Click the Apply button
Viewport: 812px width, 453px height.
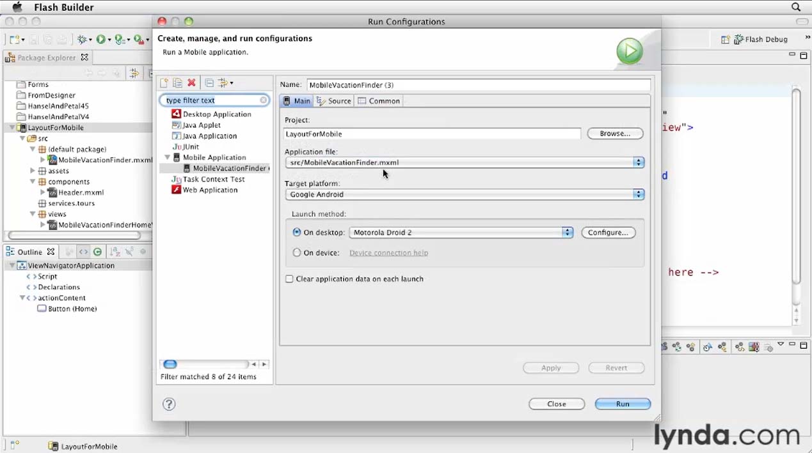coord(551,368)
